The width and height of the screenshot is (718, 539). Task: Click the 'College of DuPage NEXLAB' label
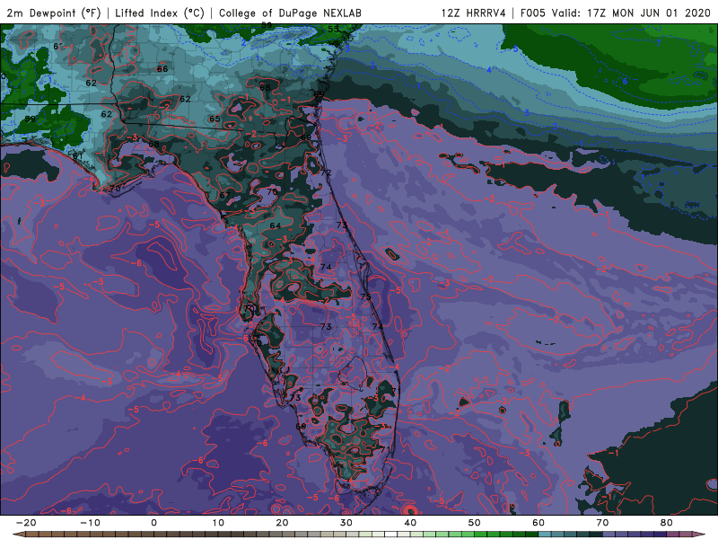point(290,13)
